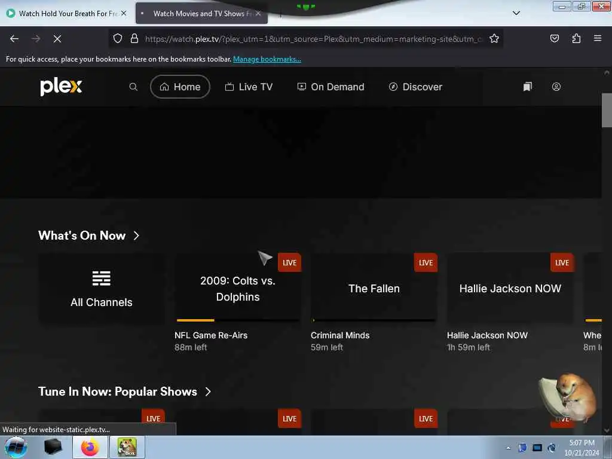Image resolution: width=612 pixels, height=459 pixels.
Task: Open the Live TV section
Action: pyautogui.click(x=249, y=87)
